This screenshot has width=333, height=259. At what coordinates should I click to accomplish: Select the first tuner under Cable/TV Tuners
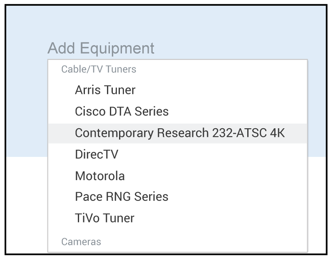coord(105,90)
